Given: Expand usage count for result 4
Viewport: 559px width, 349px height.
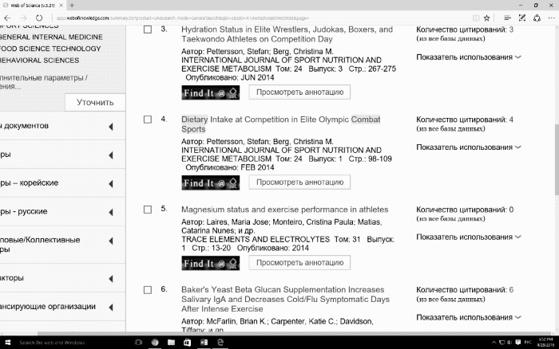Looking at the screenshot, I should pos(469,147).
